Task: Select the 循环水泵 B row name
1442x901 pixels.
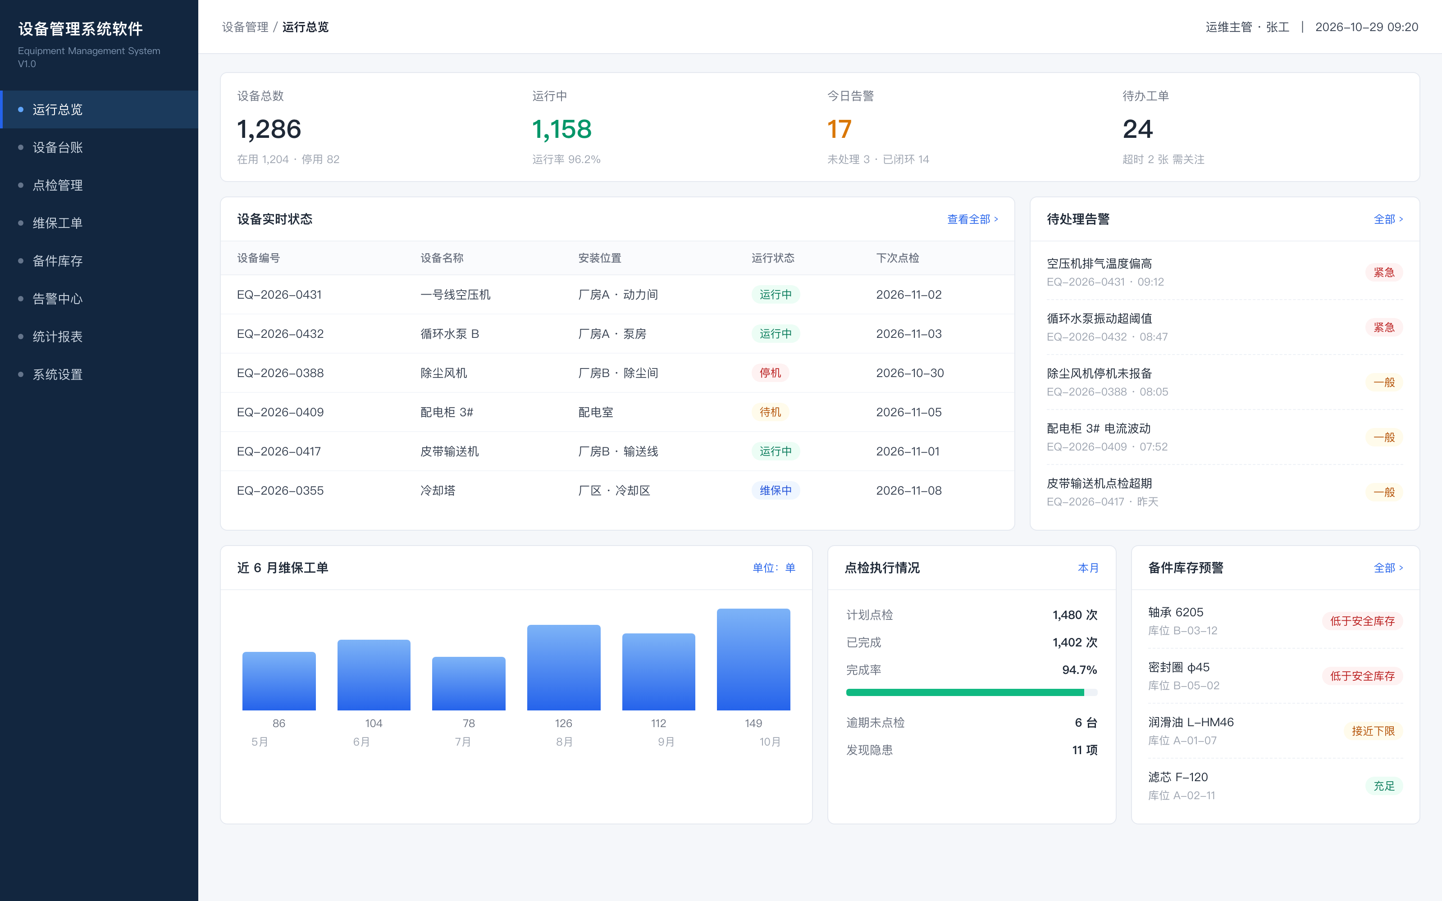Action: tap(449, 334)
